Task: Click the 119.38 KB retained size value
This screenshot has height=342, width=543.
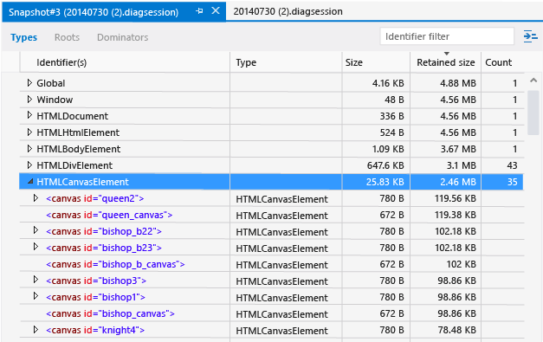Action: pos(456,215)
